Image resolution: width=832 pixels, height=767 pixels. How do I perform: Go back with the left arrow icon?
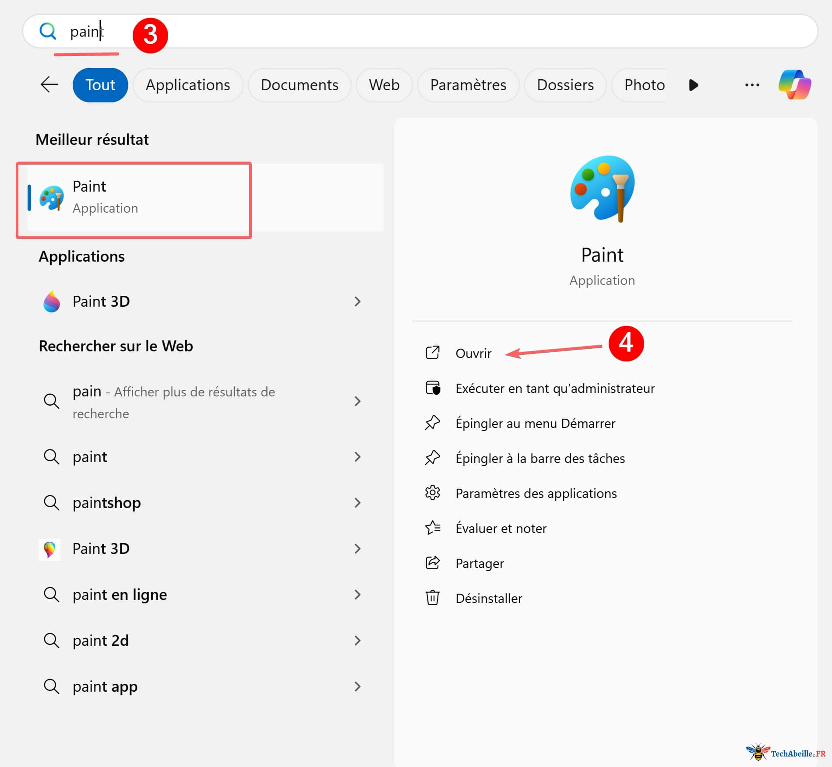pos(49,84)
